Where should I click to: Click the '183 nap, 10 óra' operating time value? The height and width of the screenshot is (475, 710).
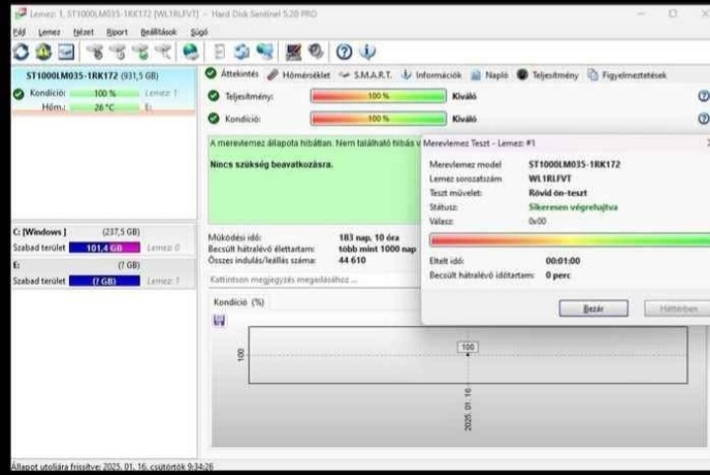(x=369, y=237)
